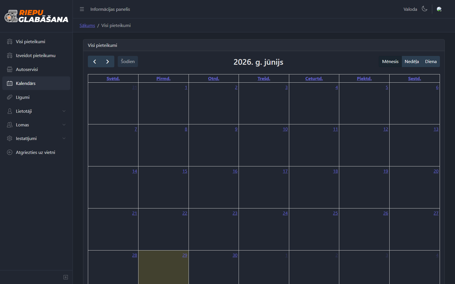This screenshot has height=284, width=455.
Task: Open Līgumi in the sidebar
Action: 36,97
